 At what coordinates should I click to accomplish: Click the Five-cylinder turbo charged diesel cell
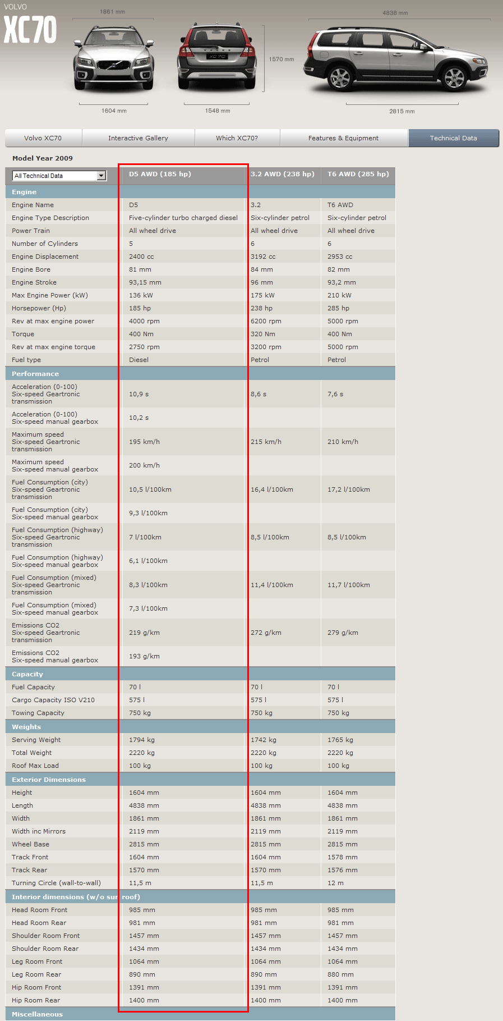point(183,218)
